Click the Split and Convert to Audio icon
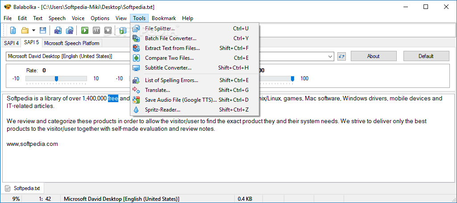457x203 pixels. click(x=69, y=30)
